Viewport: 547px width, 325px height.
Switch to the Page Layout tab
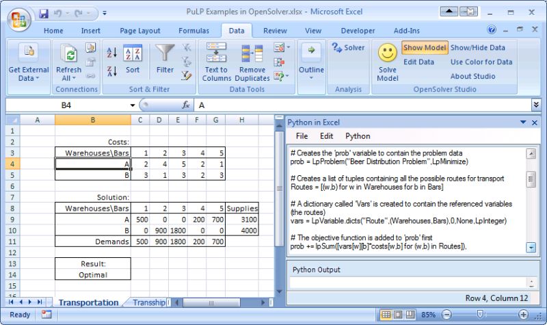(140, 31)
